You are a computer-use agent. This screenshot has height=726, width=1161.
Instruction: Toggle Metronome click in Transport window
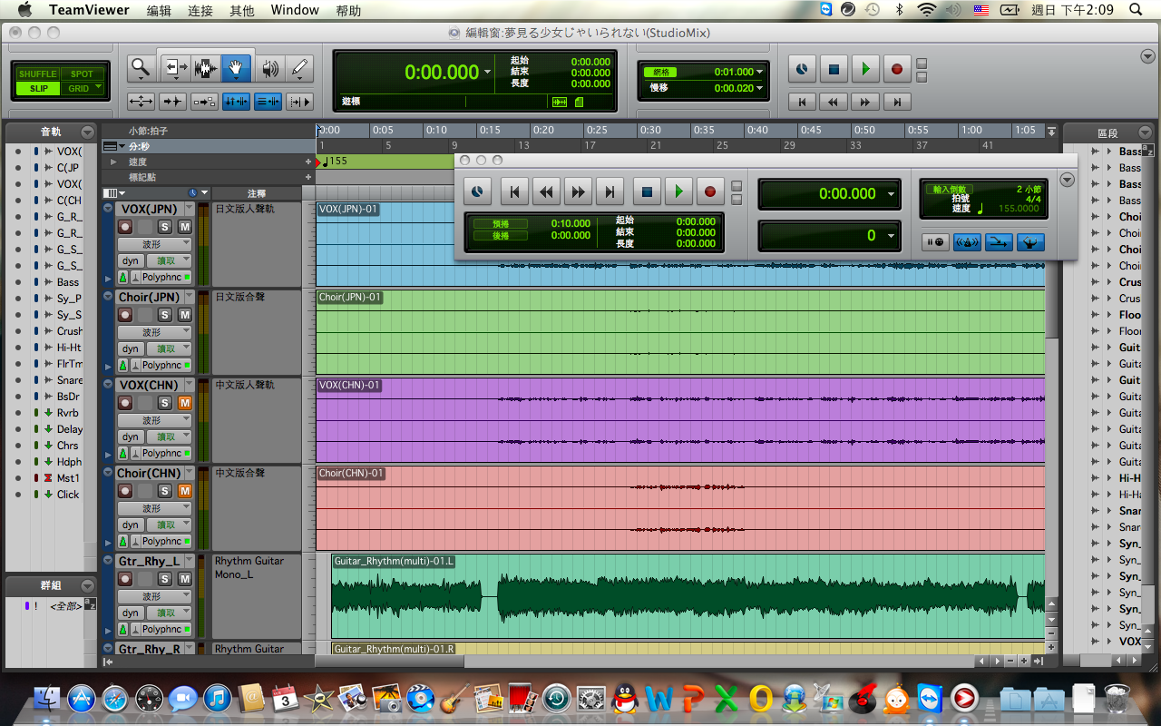[x=967, y=242]
